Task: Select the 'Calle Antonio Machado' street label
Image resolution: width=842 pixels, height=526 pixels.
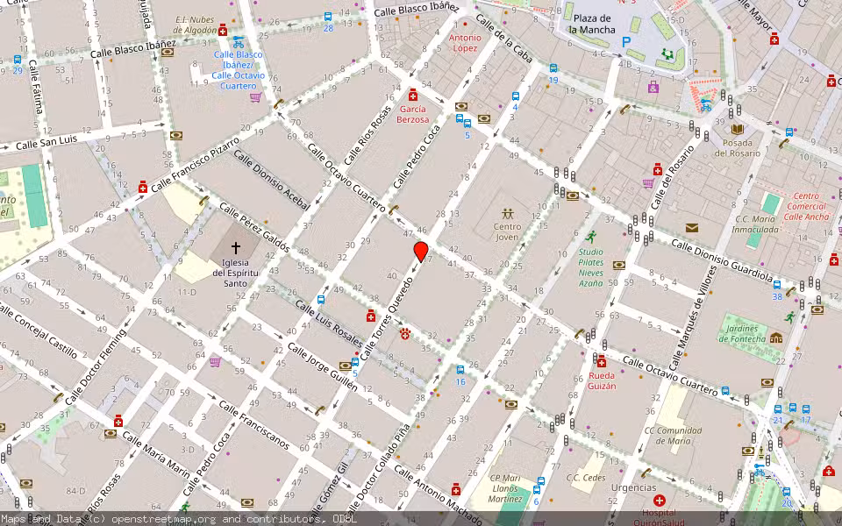Action: pos(437,494)
